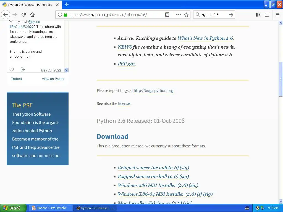The width and height of the screenshot is (283, 212).
Task: Click the Forward navigation arrow
Action: tap(15, 15)
